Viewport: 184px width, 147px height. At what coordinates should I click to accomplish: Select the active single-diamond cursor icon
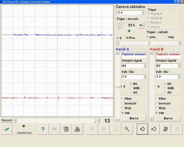pos(142,129)
